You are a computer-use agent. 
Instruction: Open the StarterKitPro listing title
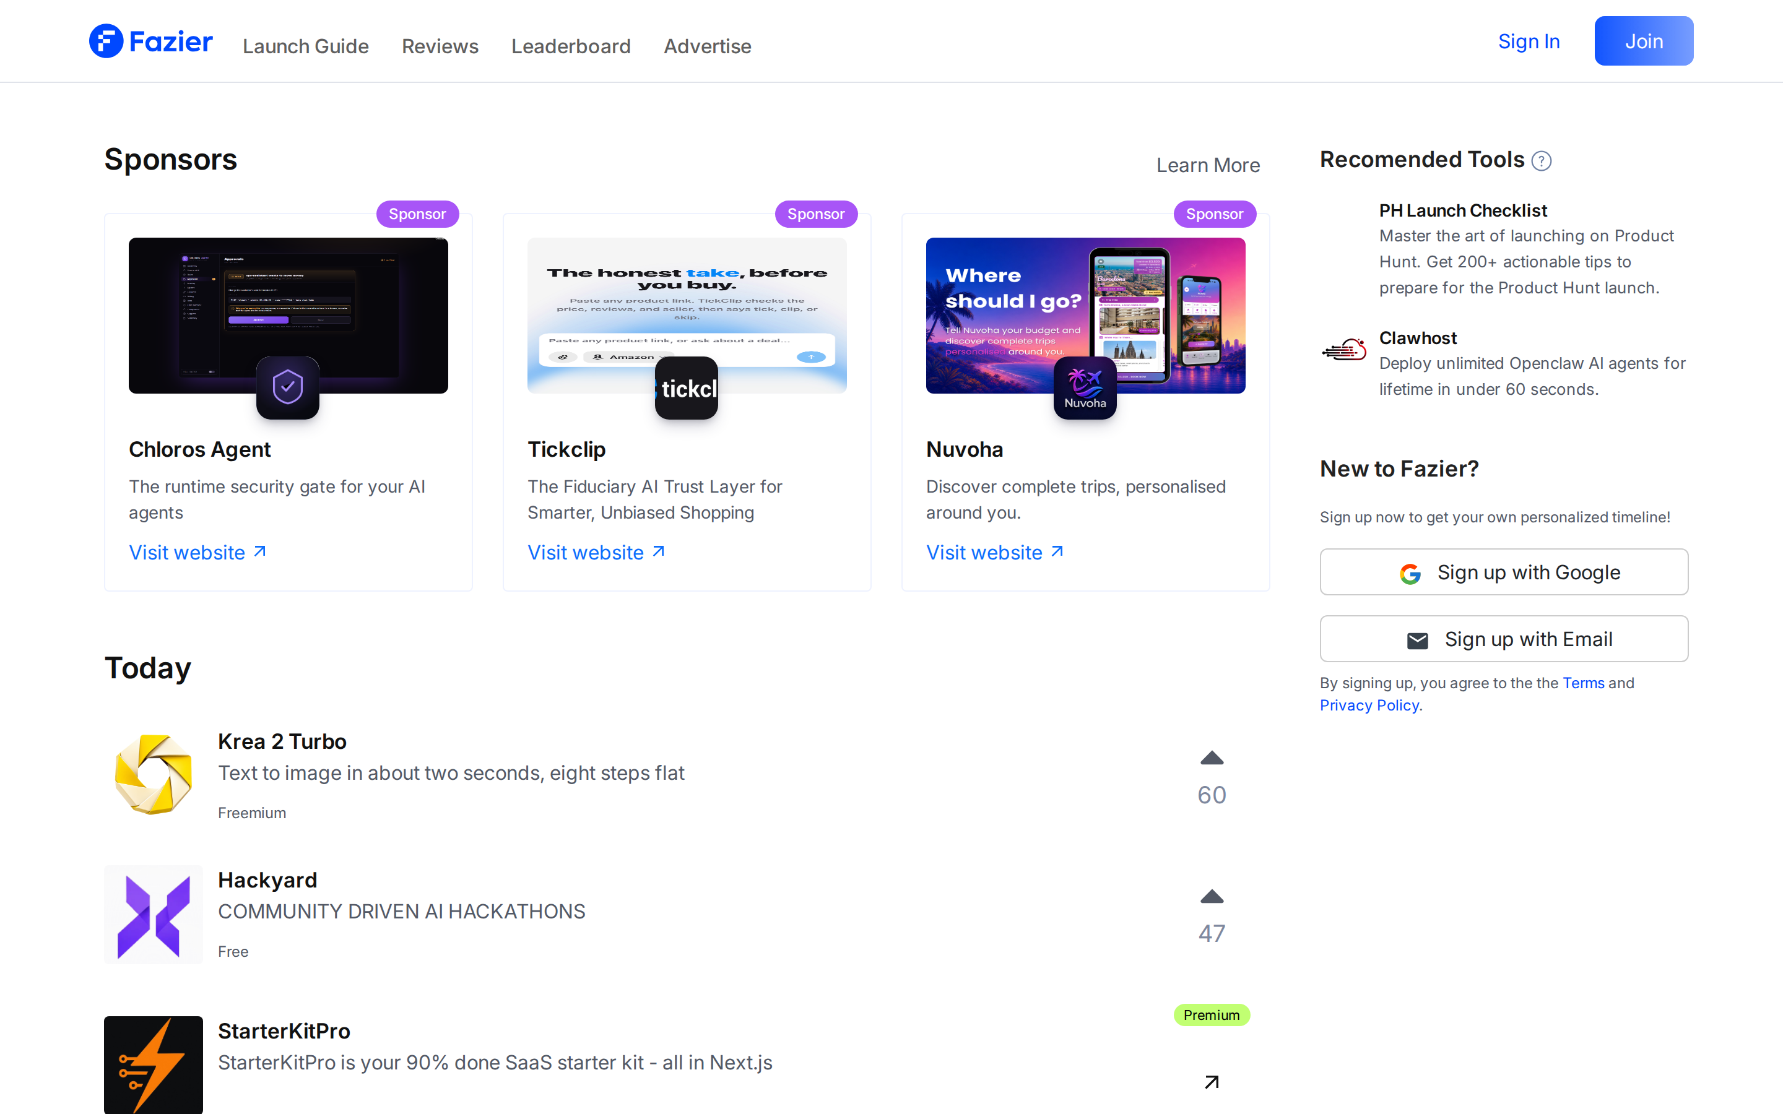tap(284, 1030)
